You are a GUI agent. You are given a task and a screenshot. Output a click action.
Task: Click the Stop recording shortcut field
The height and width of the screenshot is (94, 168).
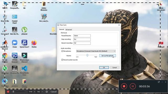(x=82, y=39)
